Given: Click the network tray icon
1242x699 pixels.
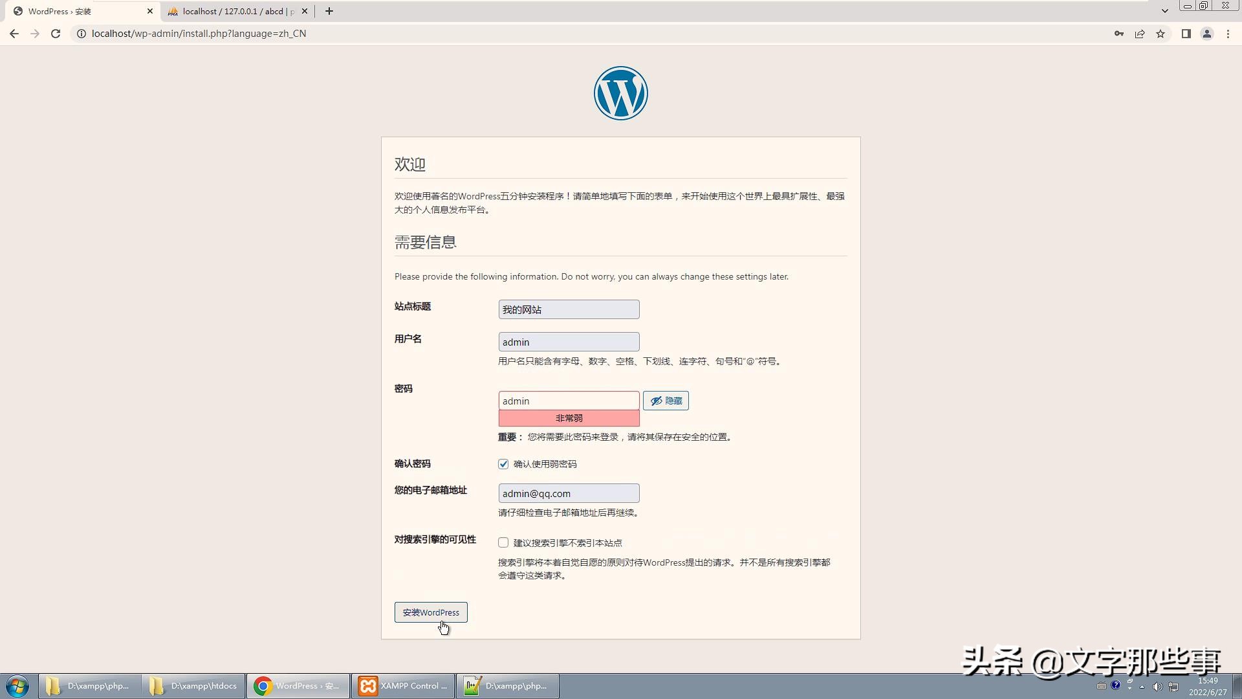Looking at the screenshot, I should pyautogui.click(x=1173, y=687).
